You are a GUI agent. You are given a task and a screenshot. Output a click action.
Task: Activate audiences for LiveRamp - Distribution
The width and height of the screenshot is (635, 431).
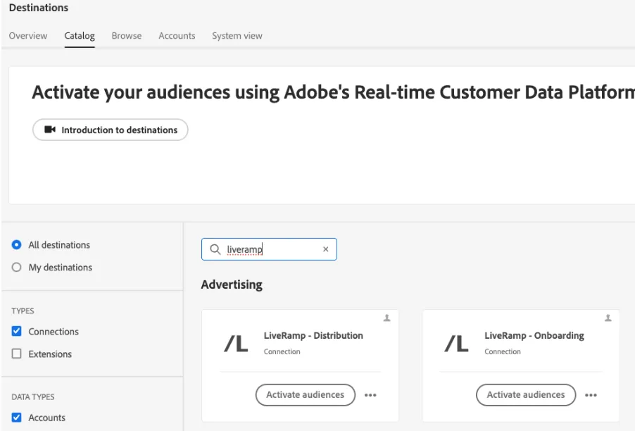(306, 395)
